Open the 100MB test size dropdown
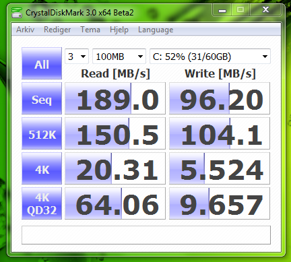291x262 pixels. pos(119,57)
